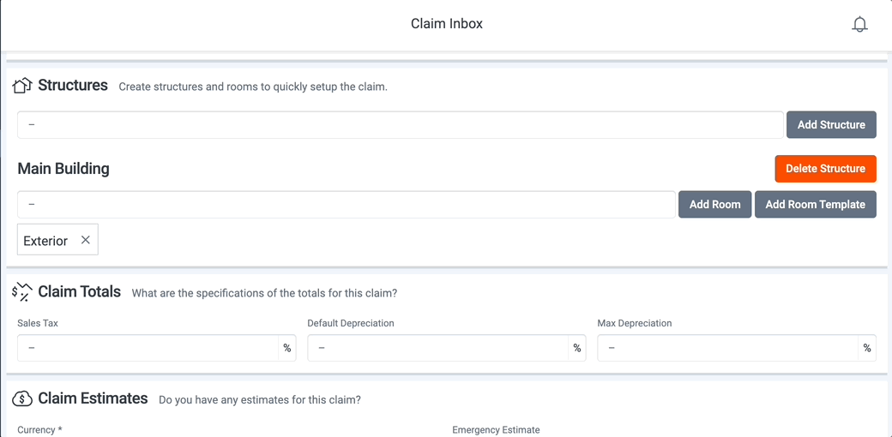This screenshot has width=892, height=437.
Task: Click the orange Delete Structure button
Action: [x=825, y=169]
